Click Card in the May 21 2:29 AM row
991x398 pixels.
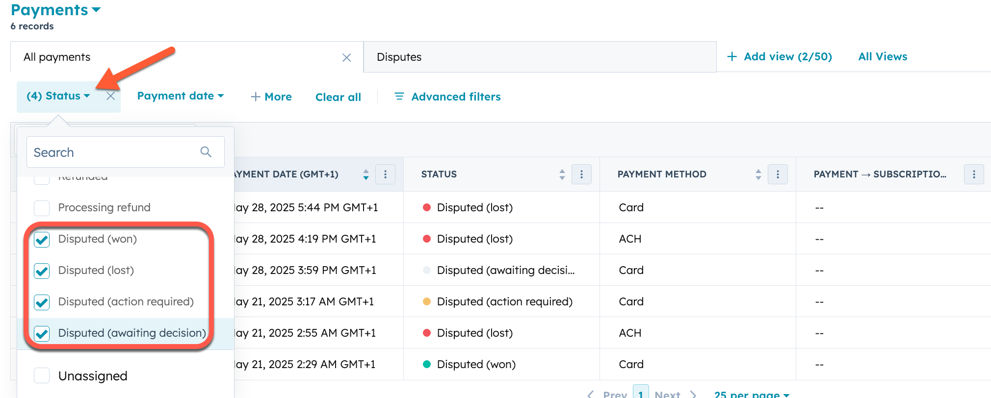tap(631, 364)
